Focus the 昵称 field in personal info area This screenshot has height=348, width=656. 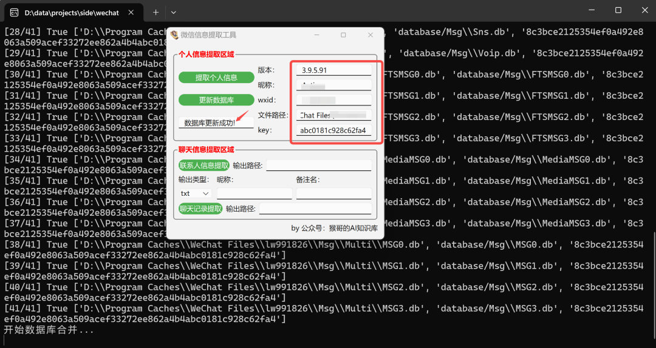pos(334,85)
